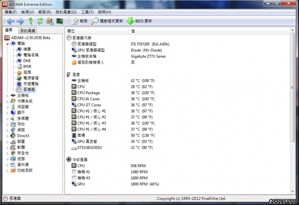Expand the 伺服器 tree node

point(7,107)
